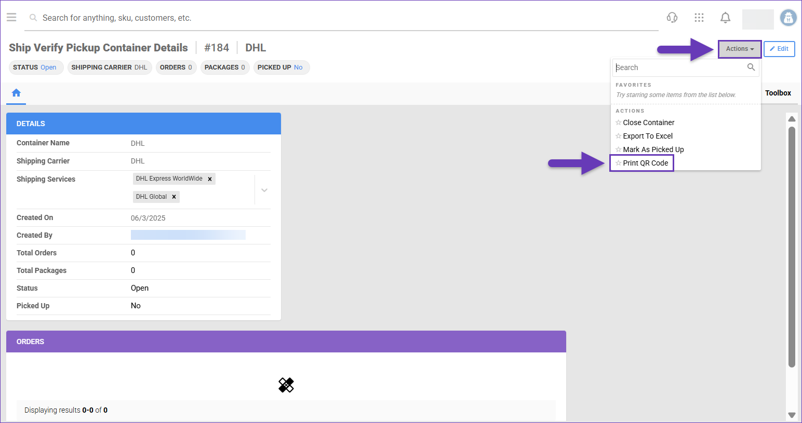Select Close Container from the actions list
Screen dimensions: 802x423
[649, 122]
